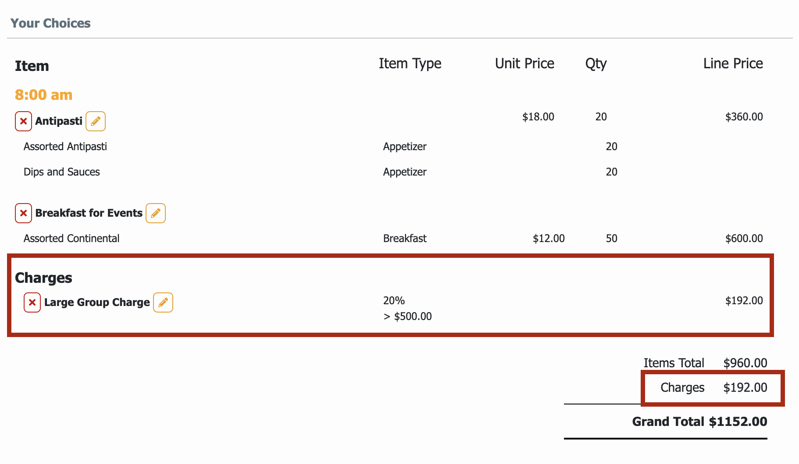Click the Charges $192.00 summary line
The width and height of the screenshot is (799, 464).
pos(713,387)
